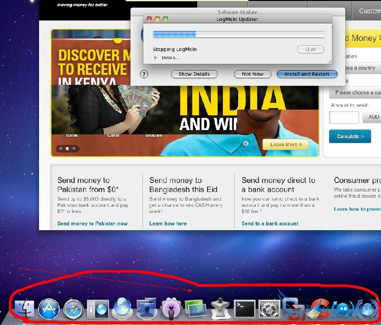Image resolution: width=381 pixels, height=325 pixels.
Task: Launch the App Store dock icon
Action: click(49, 309)
